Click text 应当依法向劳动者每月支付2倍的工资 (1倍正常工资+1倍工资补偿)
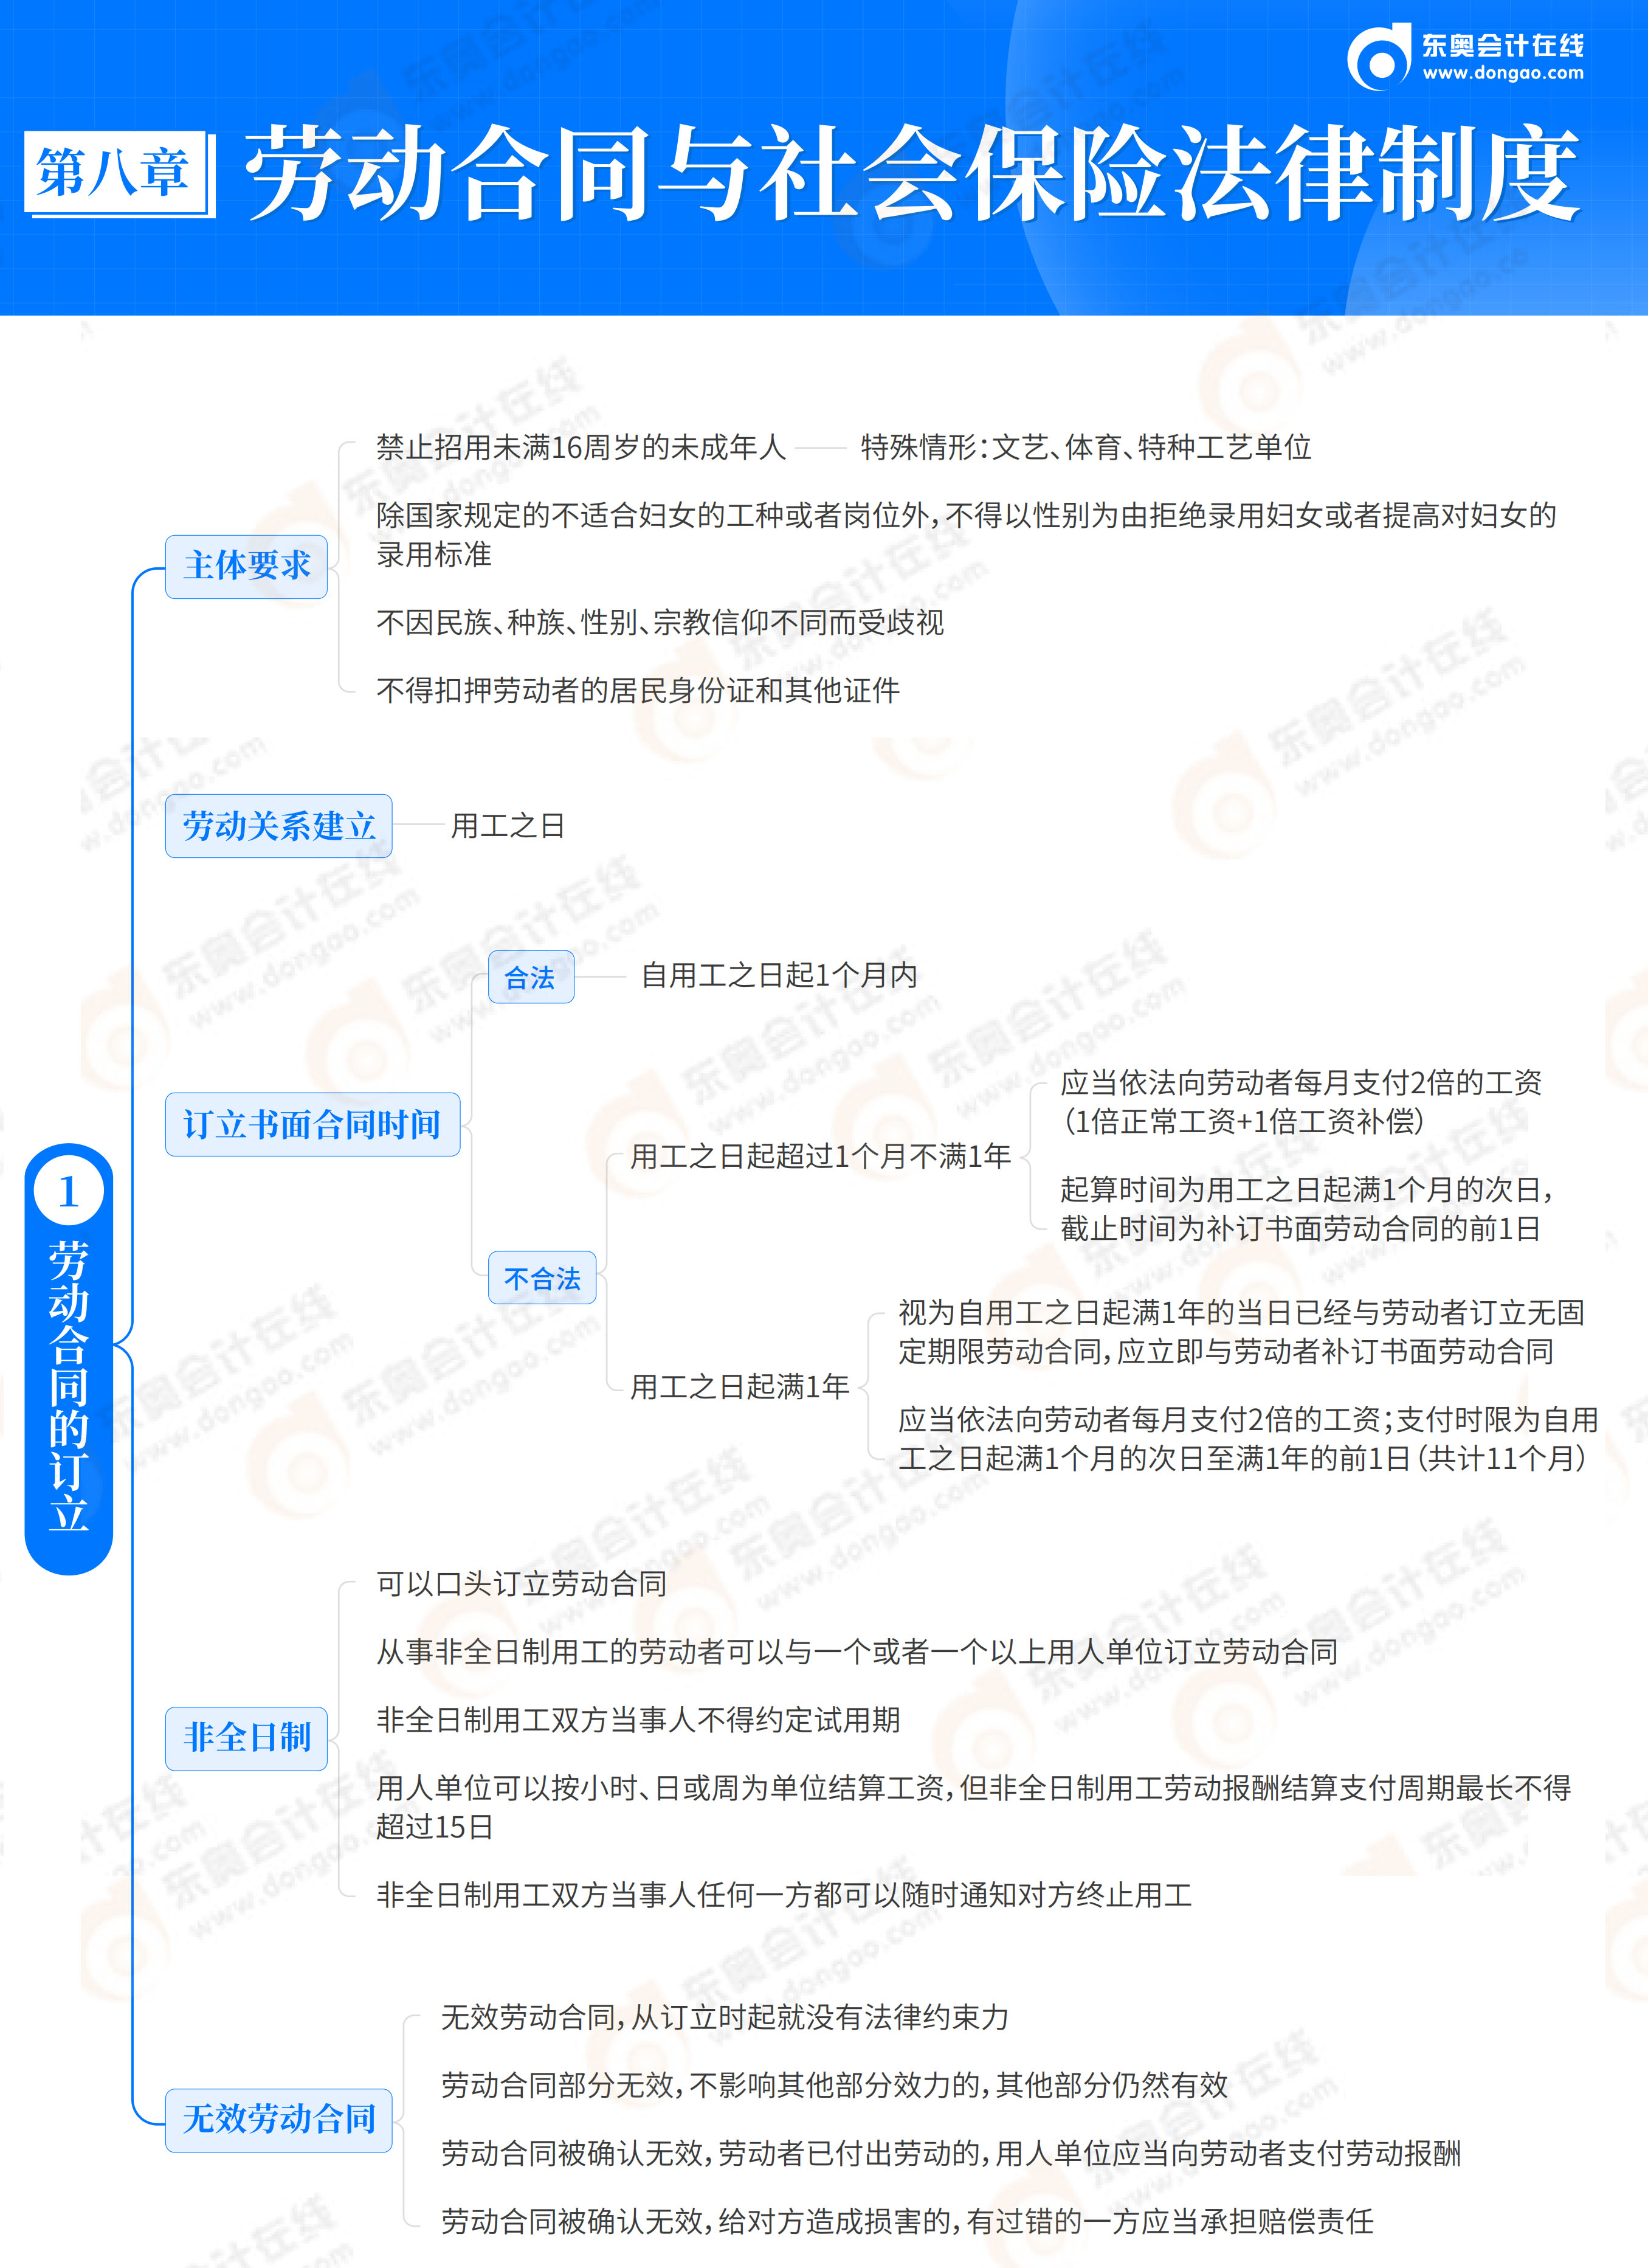1648x2268 pixels. click(1301, 1102)
